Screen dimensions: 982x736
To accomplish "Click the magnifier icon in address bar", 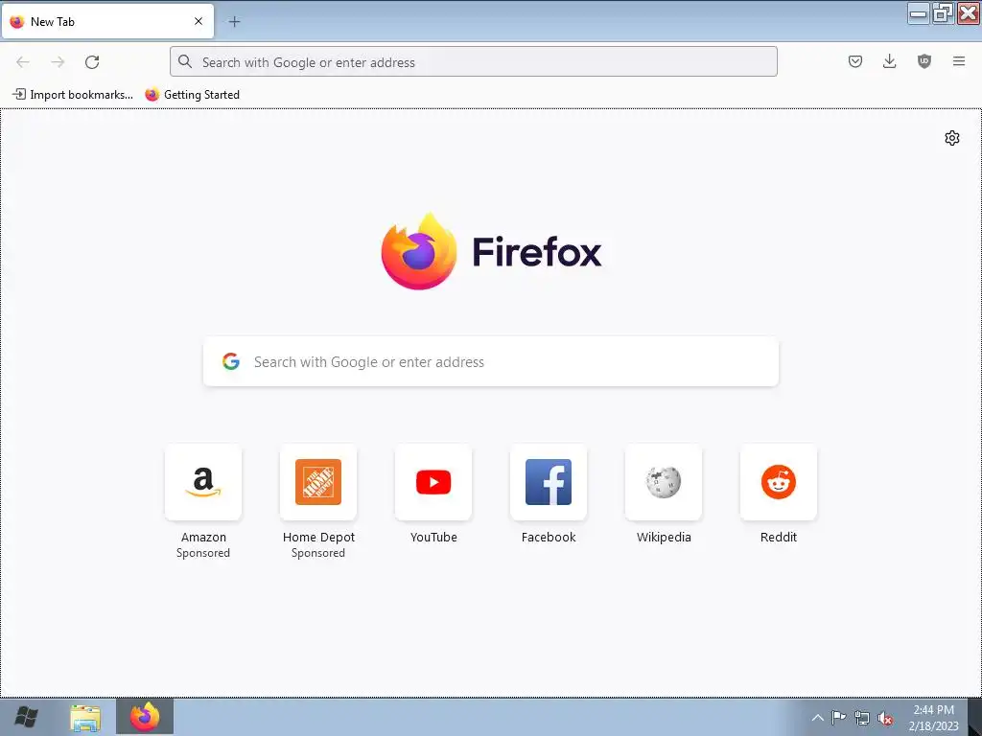I will (185, 61).
